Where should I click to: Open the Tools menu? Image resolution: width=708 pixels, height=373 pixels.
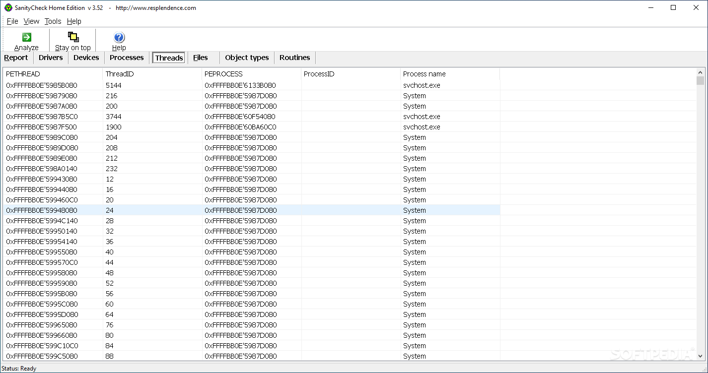53,21
